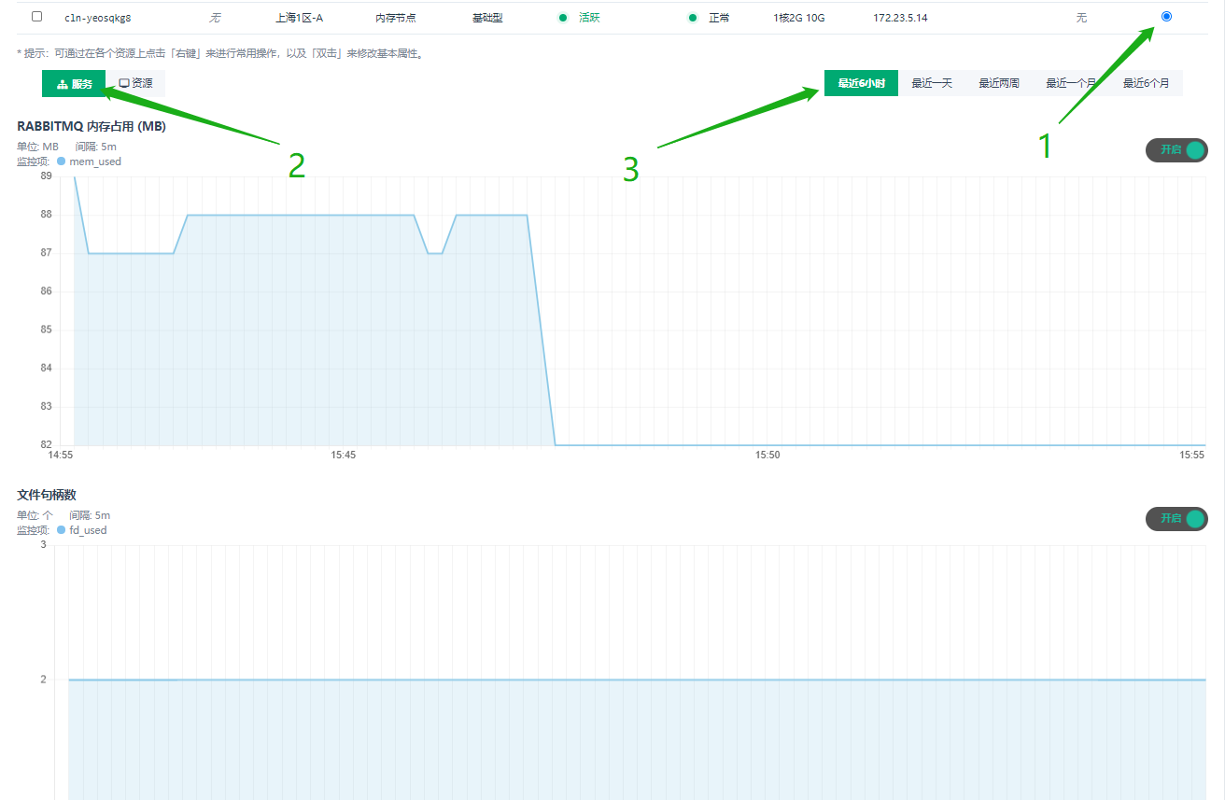This screenshot has width=1225, height=800.
Task: Click the 15:50 label on the memory chart axis
Action: [x=767, y=456]
